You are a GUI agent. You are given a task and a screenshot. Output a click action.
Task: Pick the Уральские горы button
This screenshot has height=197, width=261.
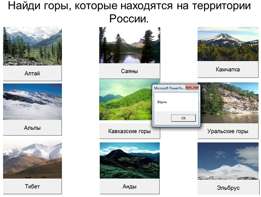tap(228, 131)
